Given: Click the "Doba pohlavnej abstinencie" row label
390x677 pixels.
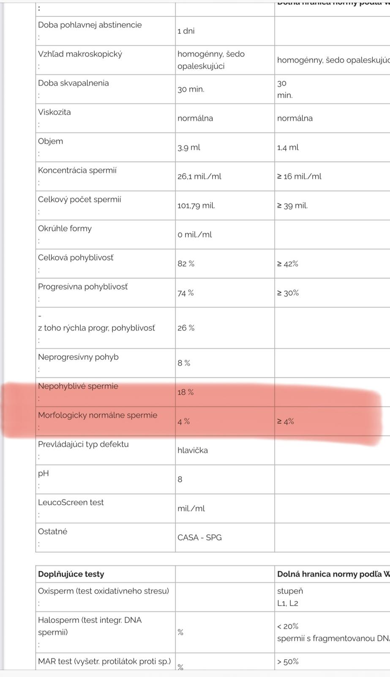Looking at the screenshot, I should point(90,25).
